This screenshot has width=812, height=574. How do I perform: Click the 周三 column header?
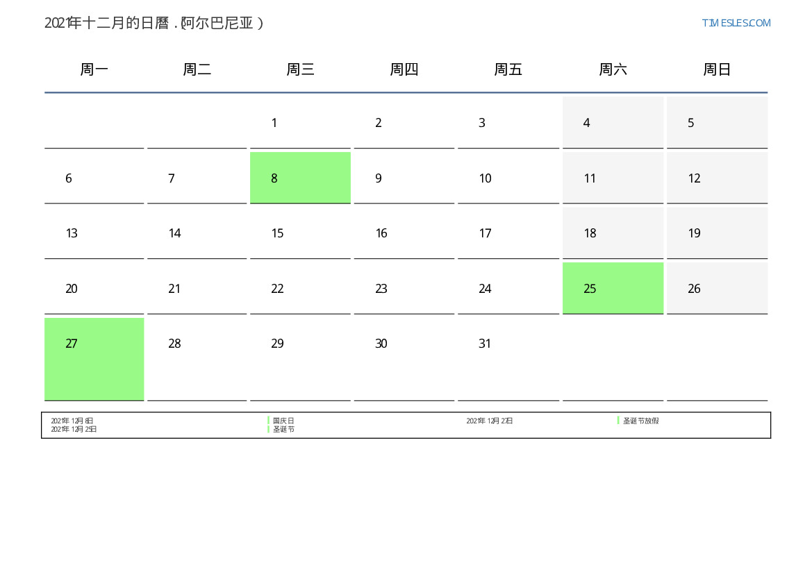pos(300,69)
